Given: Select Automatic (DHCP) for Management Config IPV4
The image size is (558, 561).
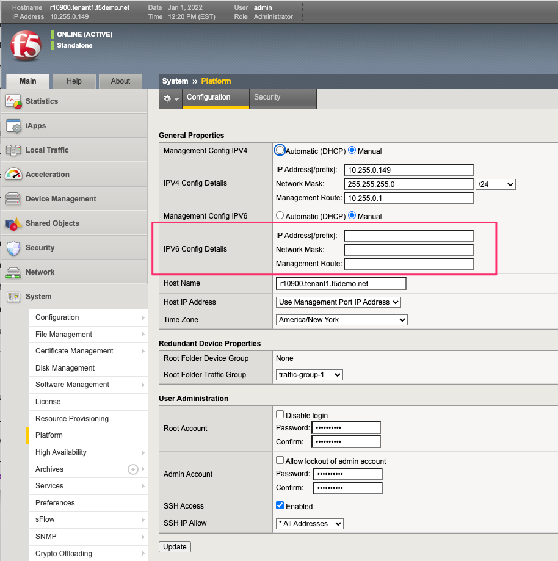Looking at the screenshot, I should (280, 150).
